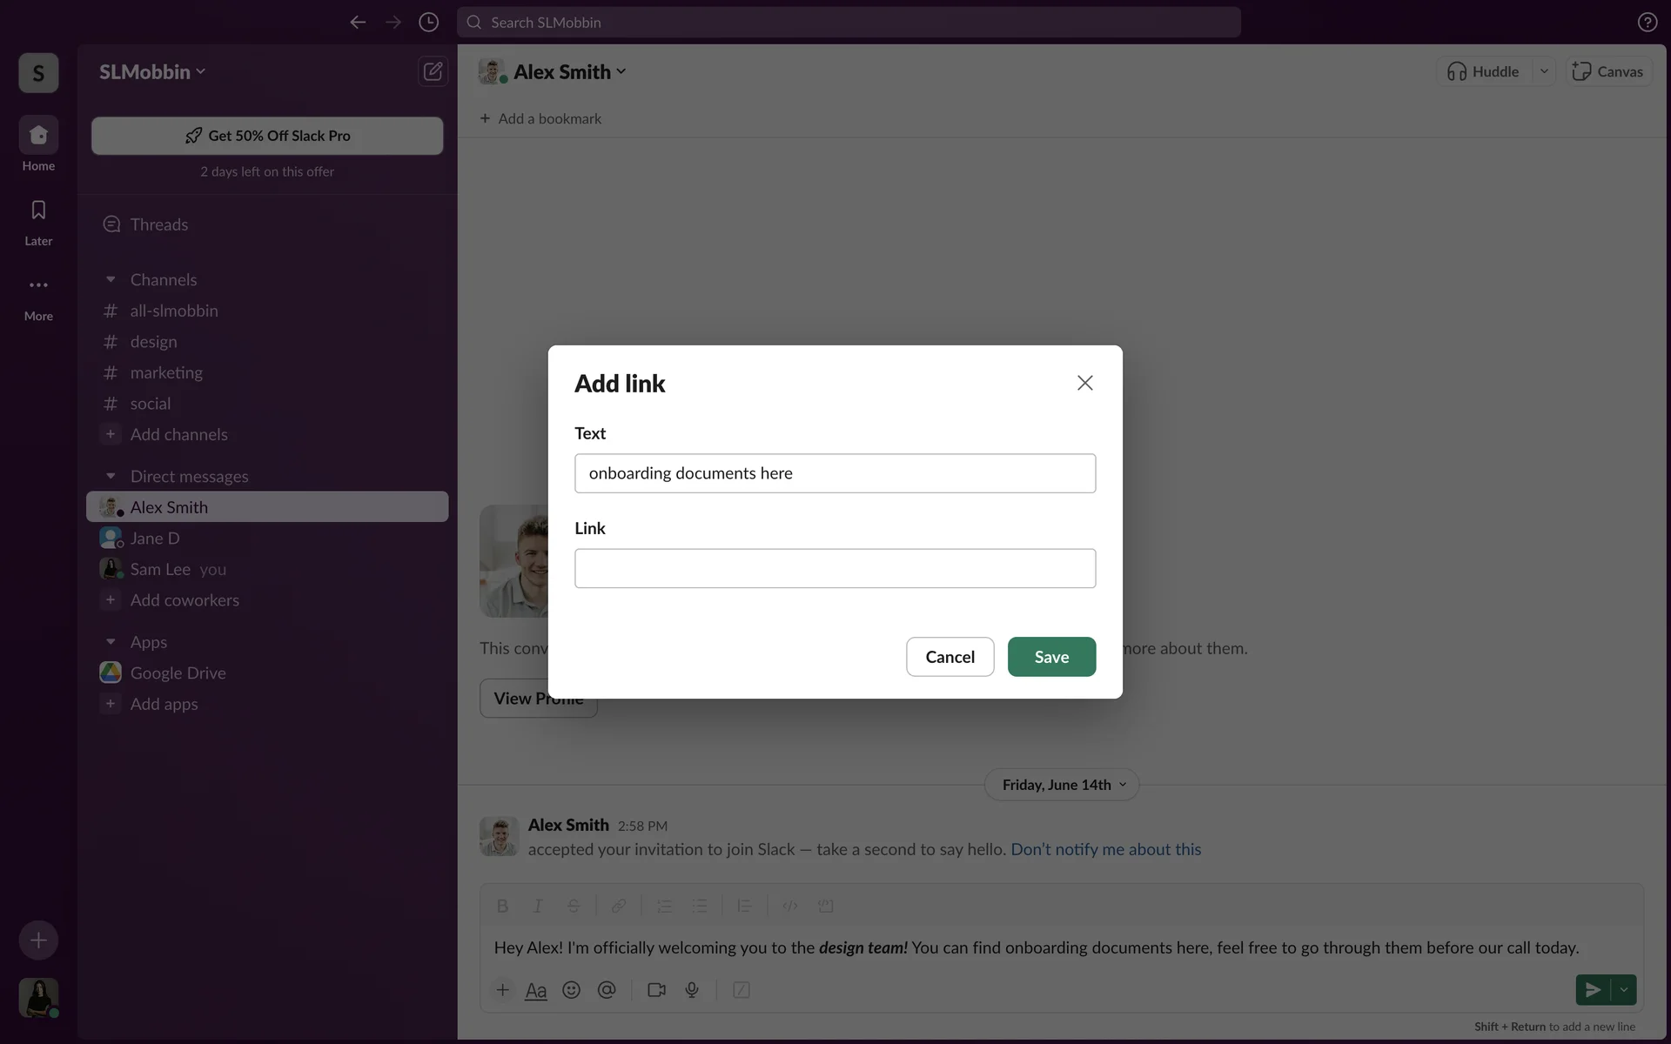Click the help question mark icon

pyautogui.click(x=1647, y=23)
